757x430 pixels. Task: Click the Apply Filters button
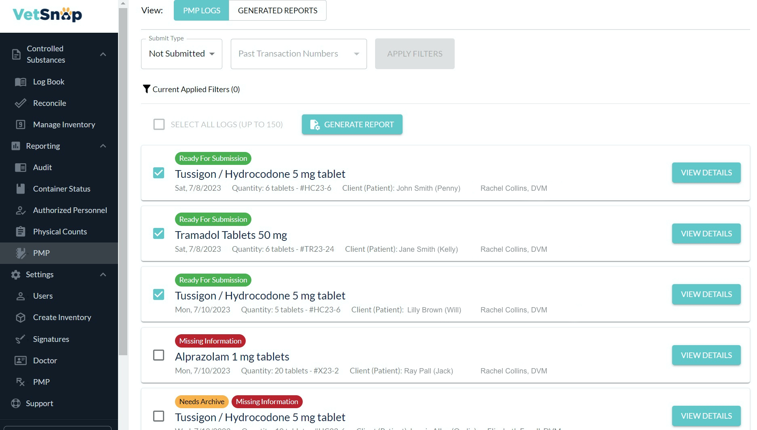click(415, 54)
